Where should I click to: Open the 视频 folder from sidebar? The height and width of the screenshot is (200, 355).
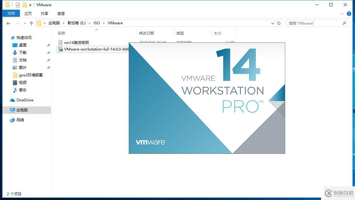pyautogui.click(x=22, y=82)
